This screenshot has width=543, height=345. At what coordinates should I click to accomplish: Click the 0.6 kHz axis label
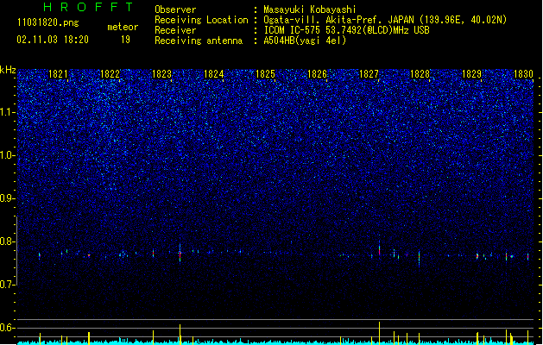(x=8, y=328)
